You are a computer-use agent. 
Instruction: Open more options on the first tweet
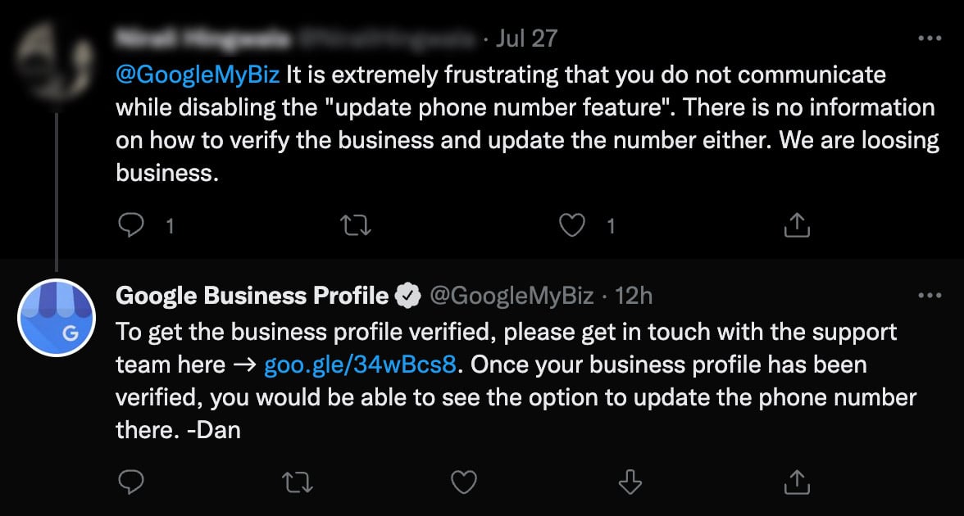point(930,38)
